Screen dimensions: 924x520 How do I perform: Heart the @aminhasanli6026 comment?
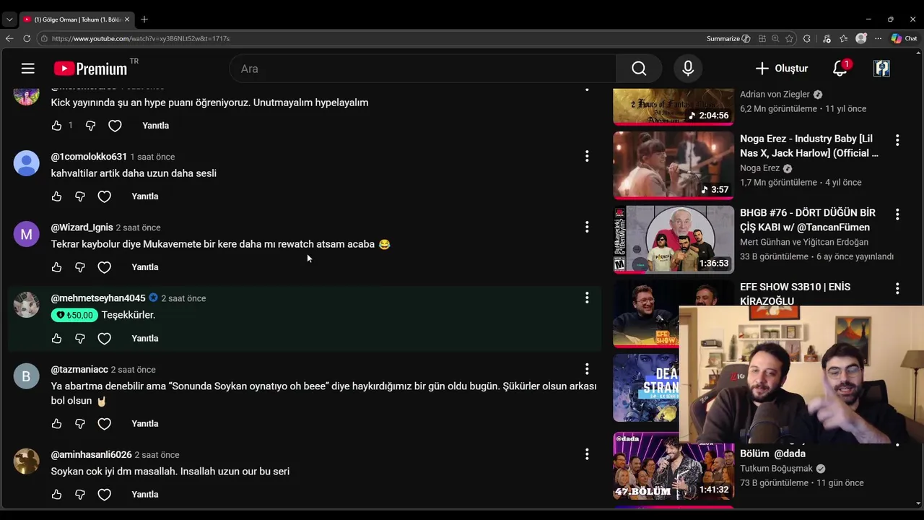(105, 495)
